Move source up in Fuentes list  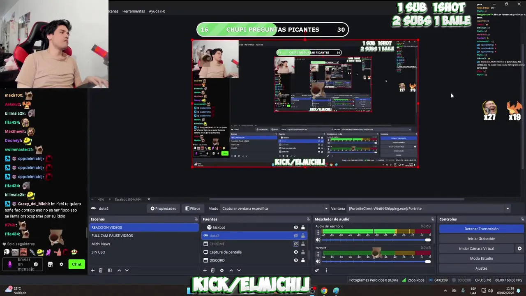click(x=231, y=271)
